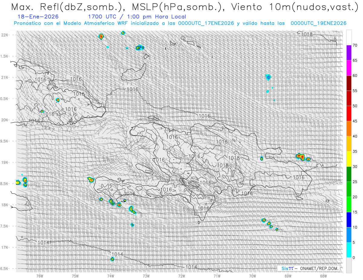Click the purple 65–70 dBZ color swatch
363x280 pixels.
click(x=349, y=53)
